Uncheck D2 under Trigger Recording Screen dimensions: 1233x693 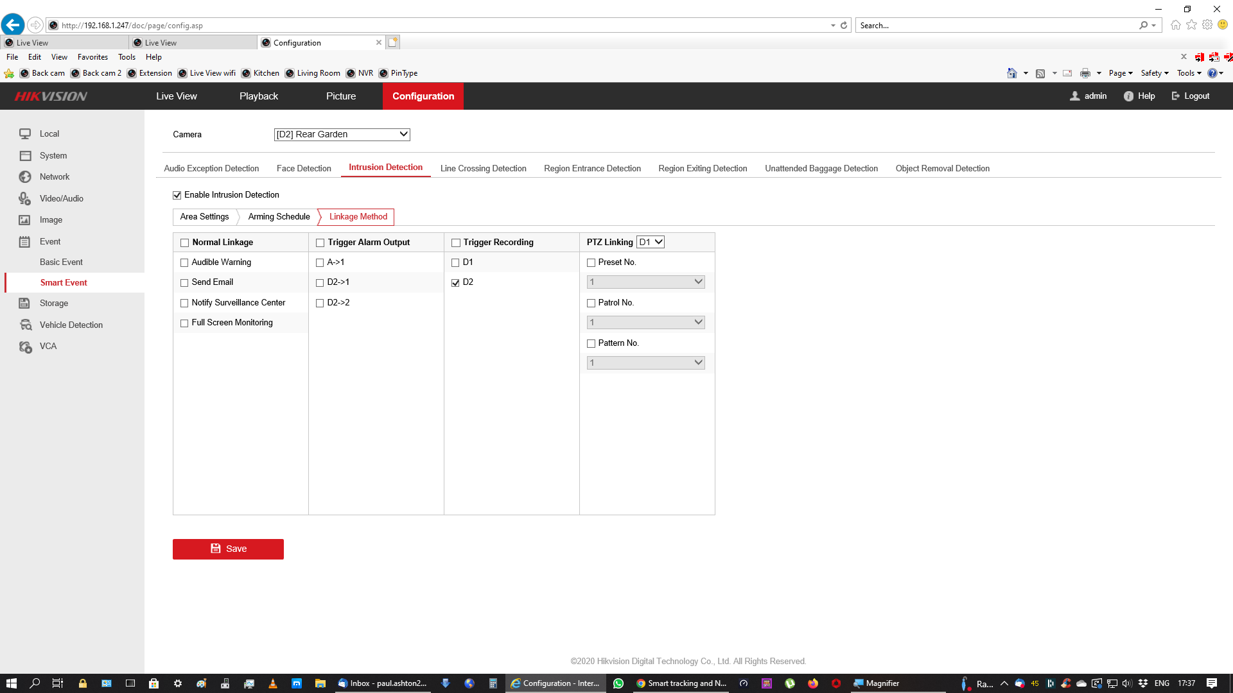point(455,282)
